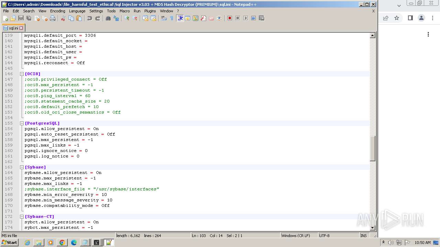Open Find with the binoculars icon
This screenshot has height=247, width=440.
click(108, 18)
